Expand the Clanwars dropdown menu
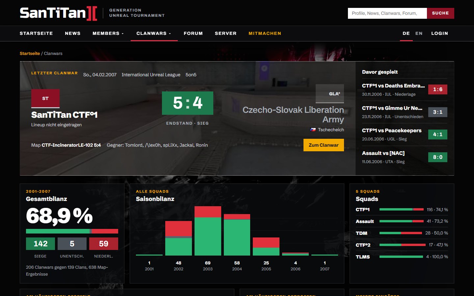The image size is (474, 296). (154, 33)
